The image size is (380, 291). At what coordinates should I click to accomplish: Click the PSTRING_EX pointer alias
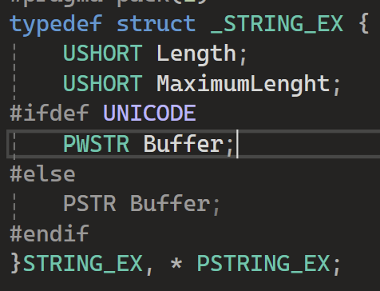[263, 264]
